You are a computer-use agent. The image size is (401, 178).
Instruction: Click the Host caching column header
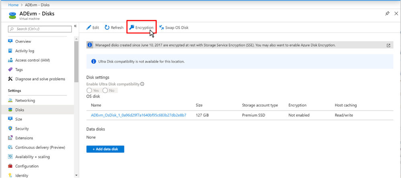pos(346,105)
